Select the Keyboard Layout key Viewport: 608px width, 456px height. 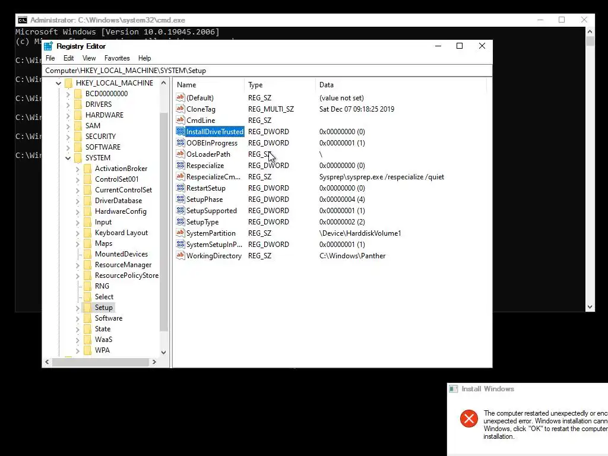(121, 233)
